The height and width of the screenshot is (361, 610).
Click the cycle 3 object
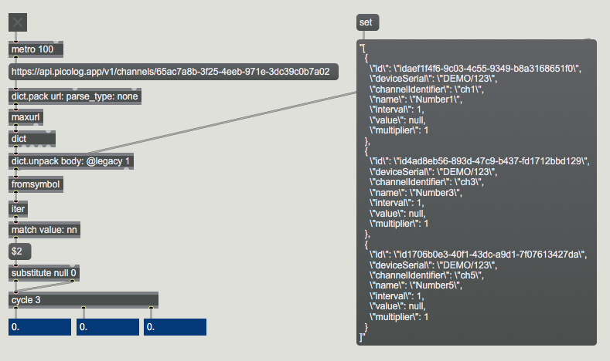coord(83,299)
